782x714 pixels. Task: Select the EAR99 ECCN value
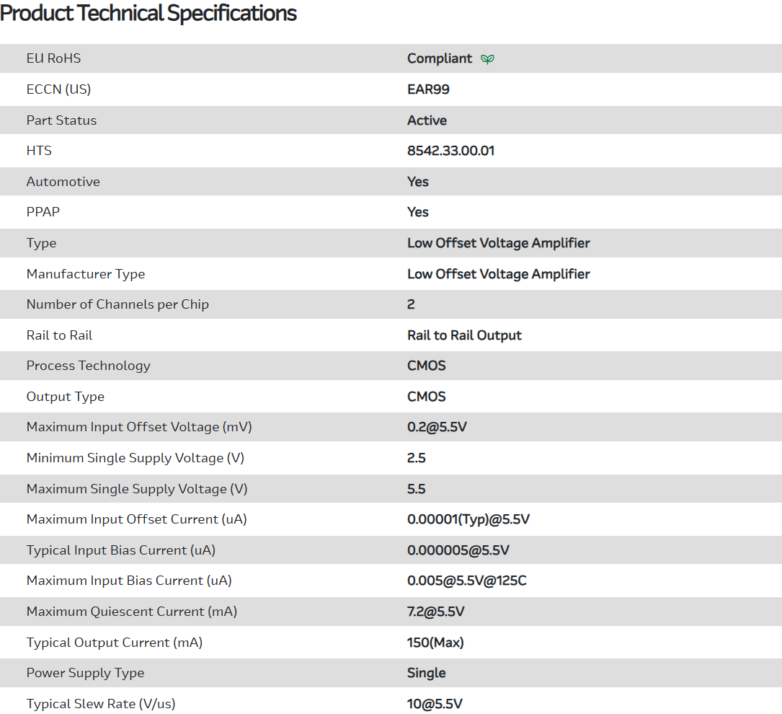pos(428,89)
